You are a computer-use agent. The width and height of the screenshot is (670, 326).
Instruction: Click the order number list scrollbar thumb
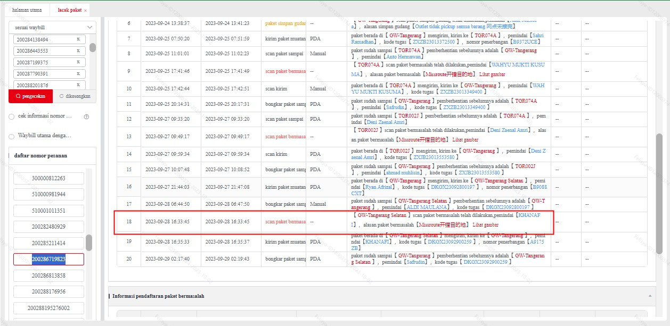89,243
